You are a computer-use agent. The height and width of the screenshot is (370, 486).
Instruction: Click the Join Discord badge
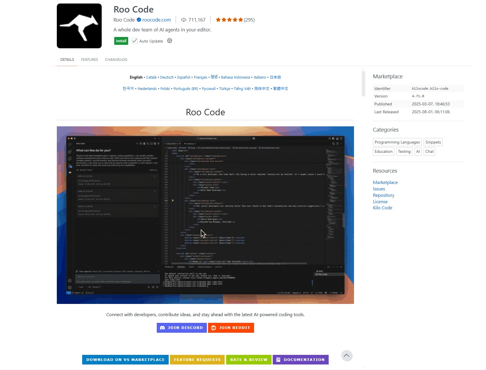point(182,328)
